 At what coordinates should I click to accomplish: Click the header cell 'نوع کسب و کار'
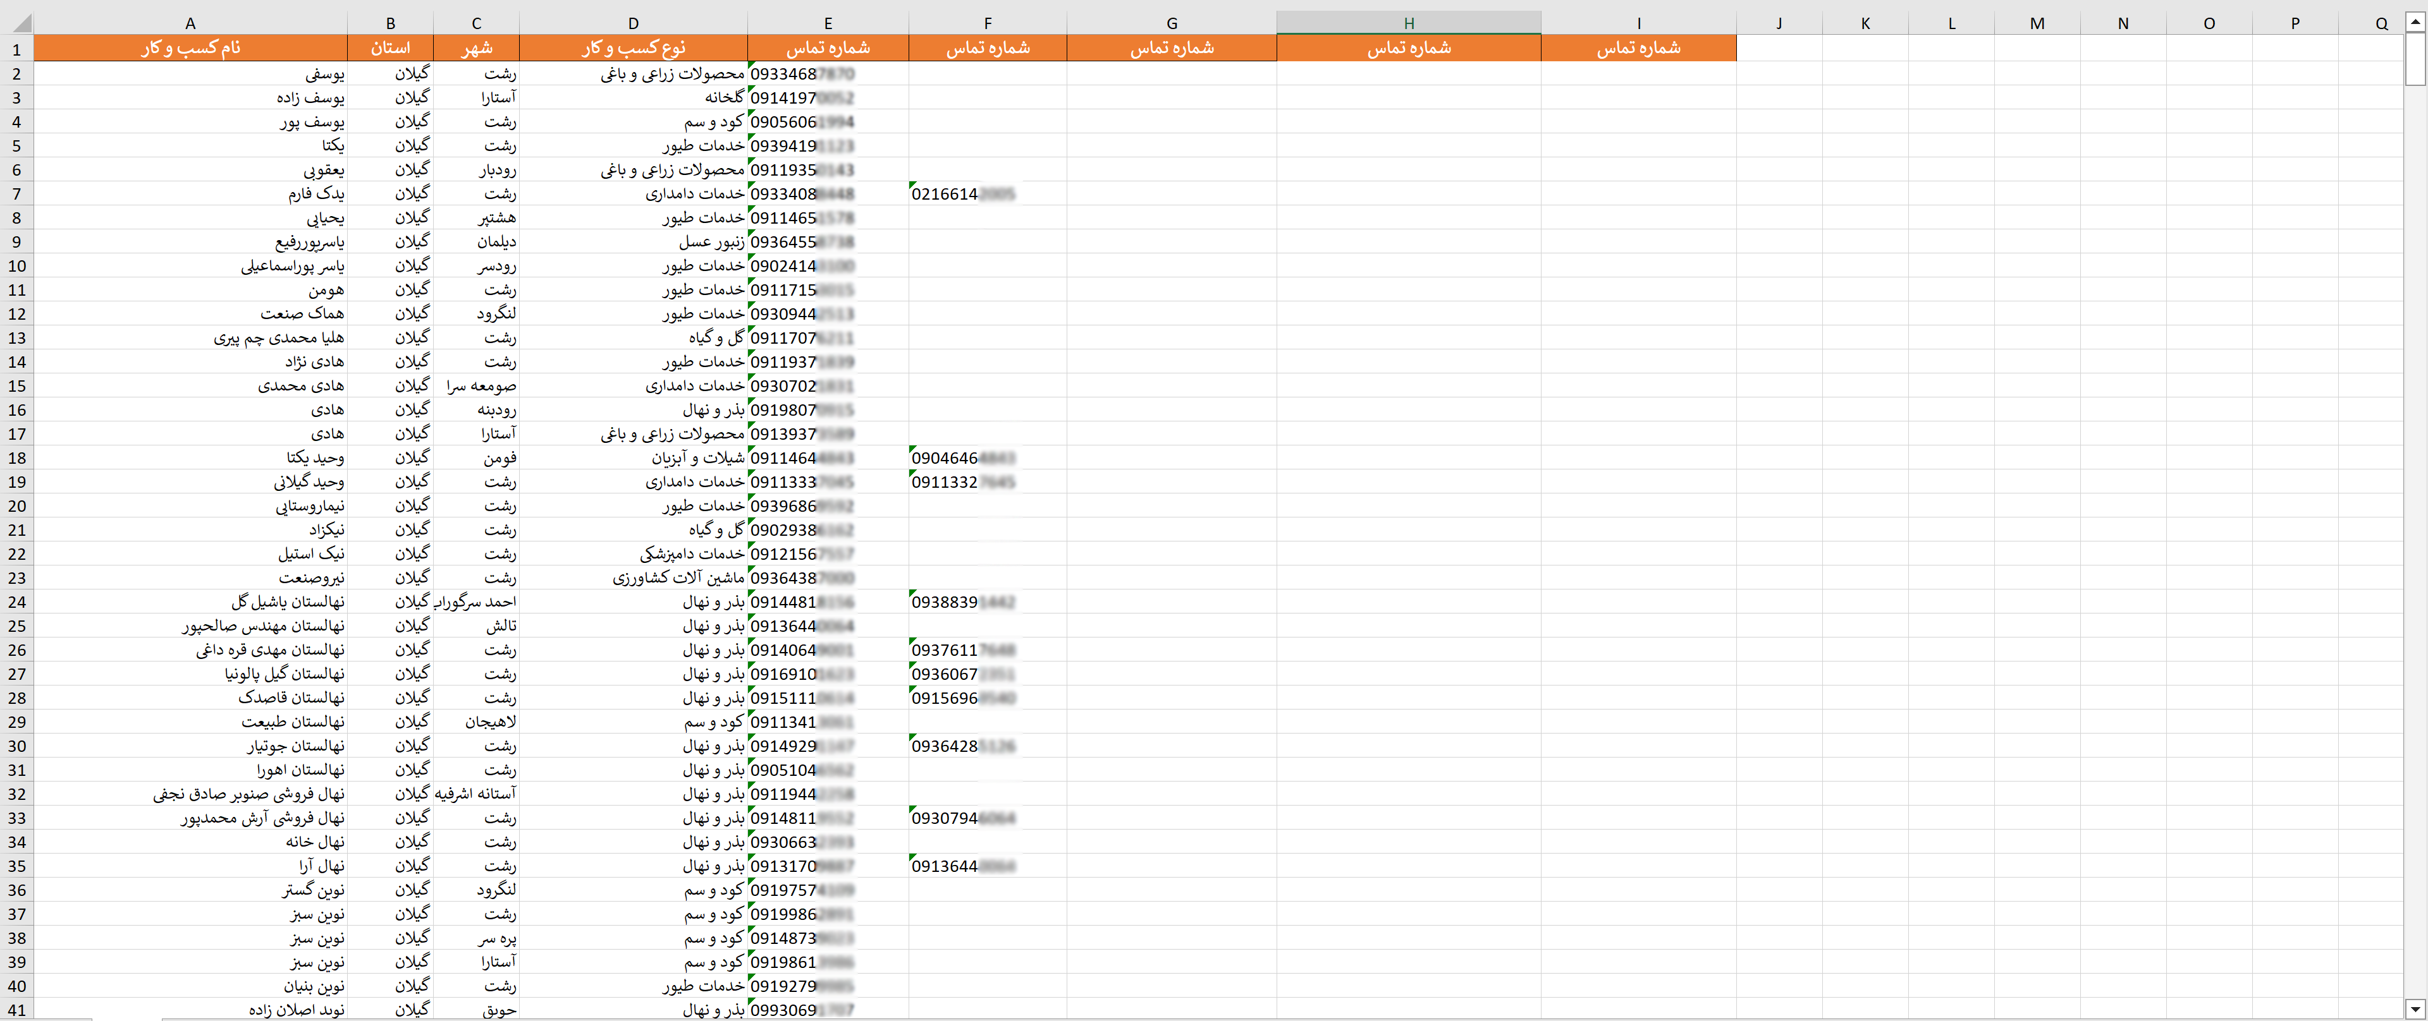(634, 48)
